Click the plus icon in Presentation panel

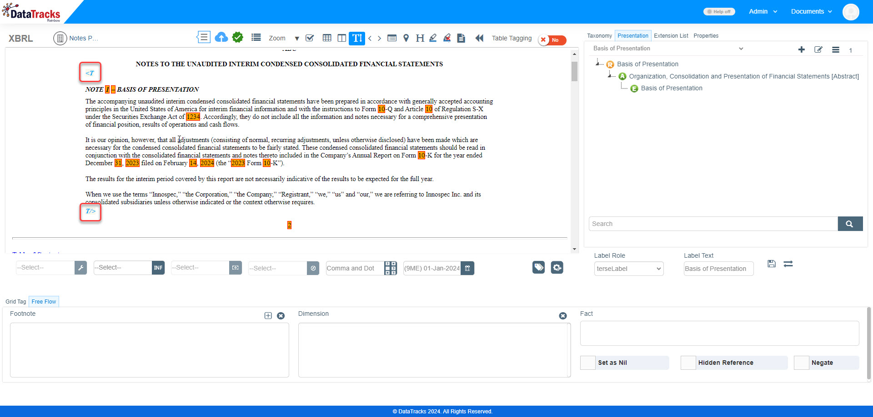[x=802, y=49]
